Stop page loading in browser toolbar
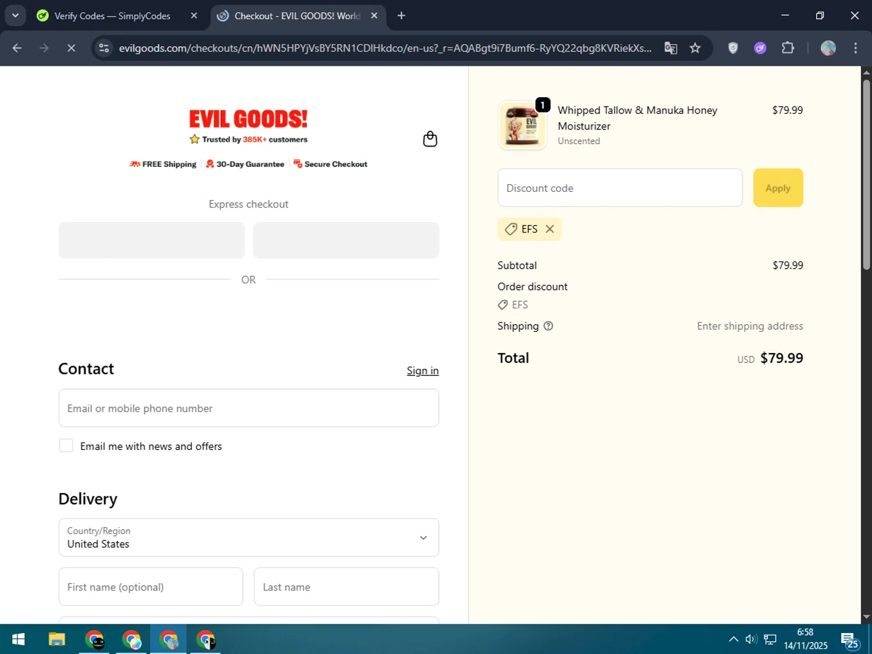Viewport: 872px width, 654px height. [x=72, y=48]
